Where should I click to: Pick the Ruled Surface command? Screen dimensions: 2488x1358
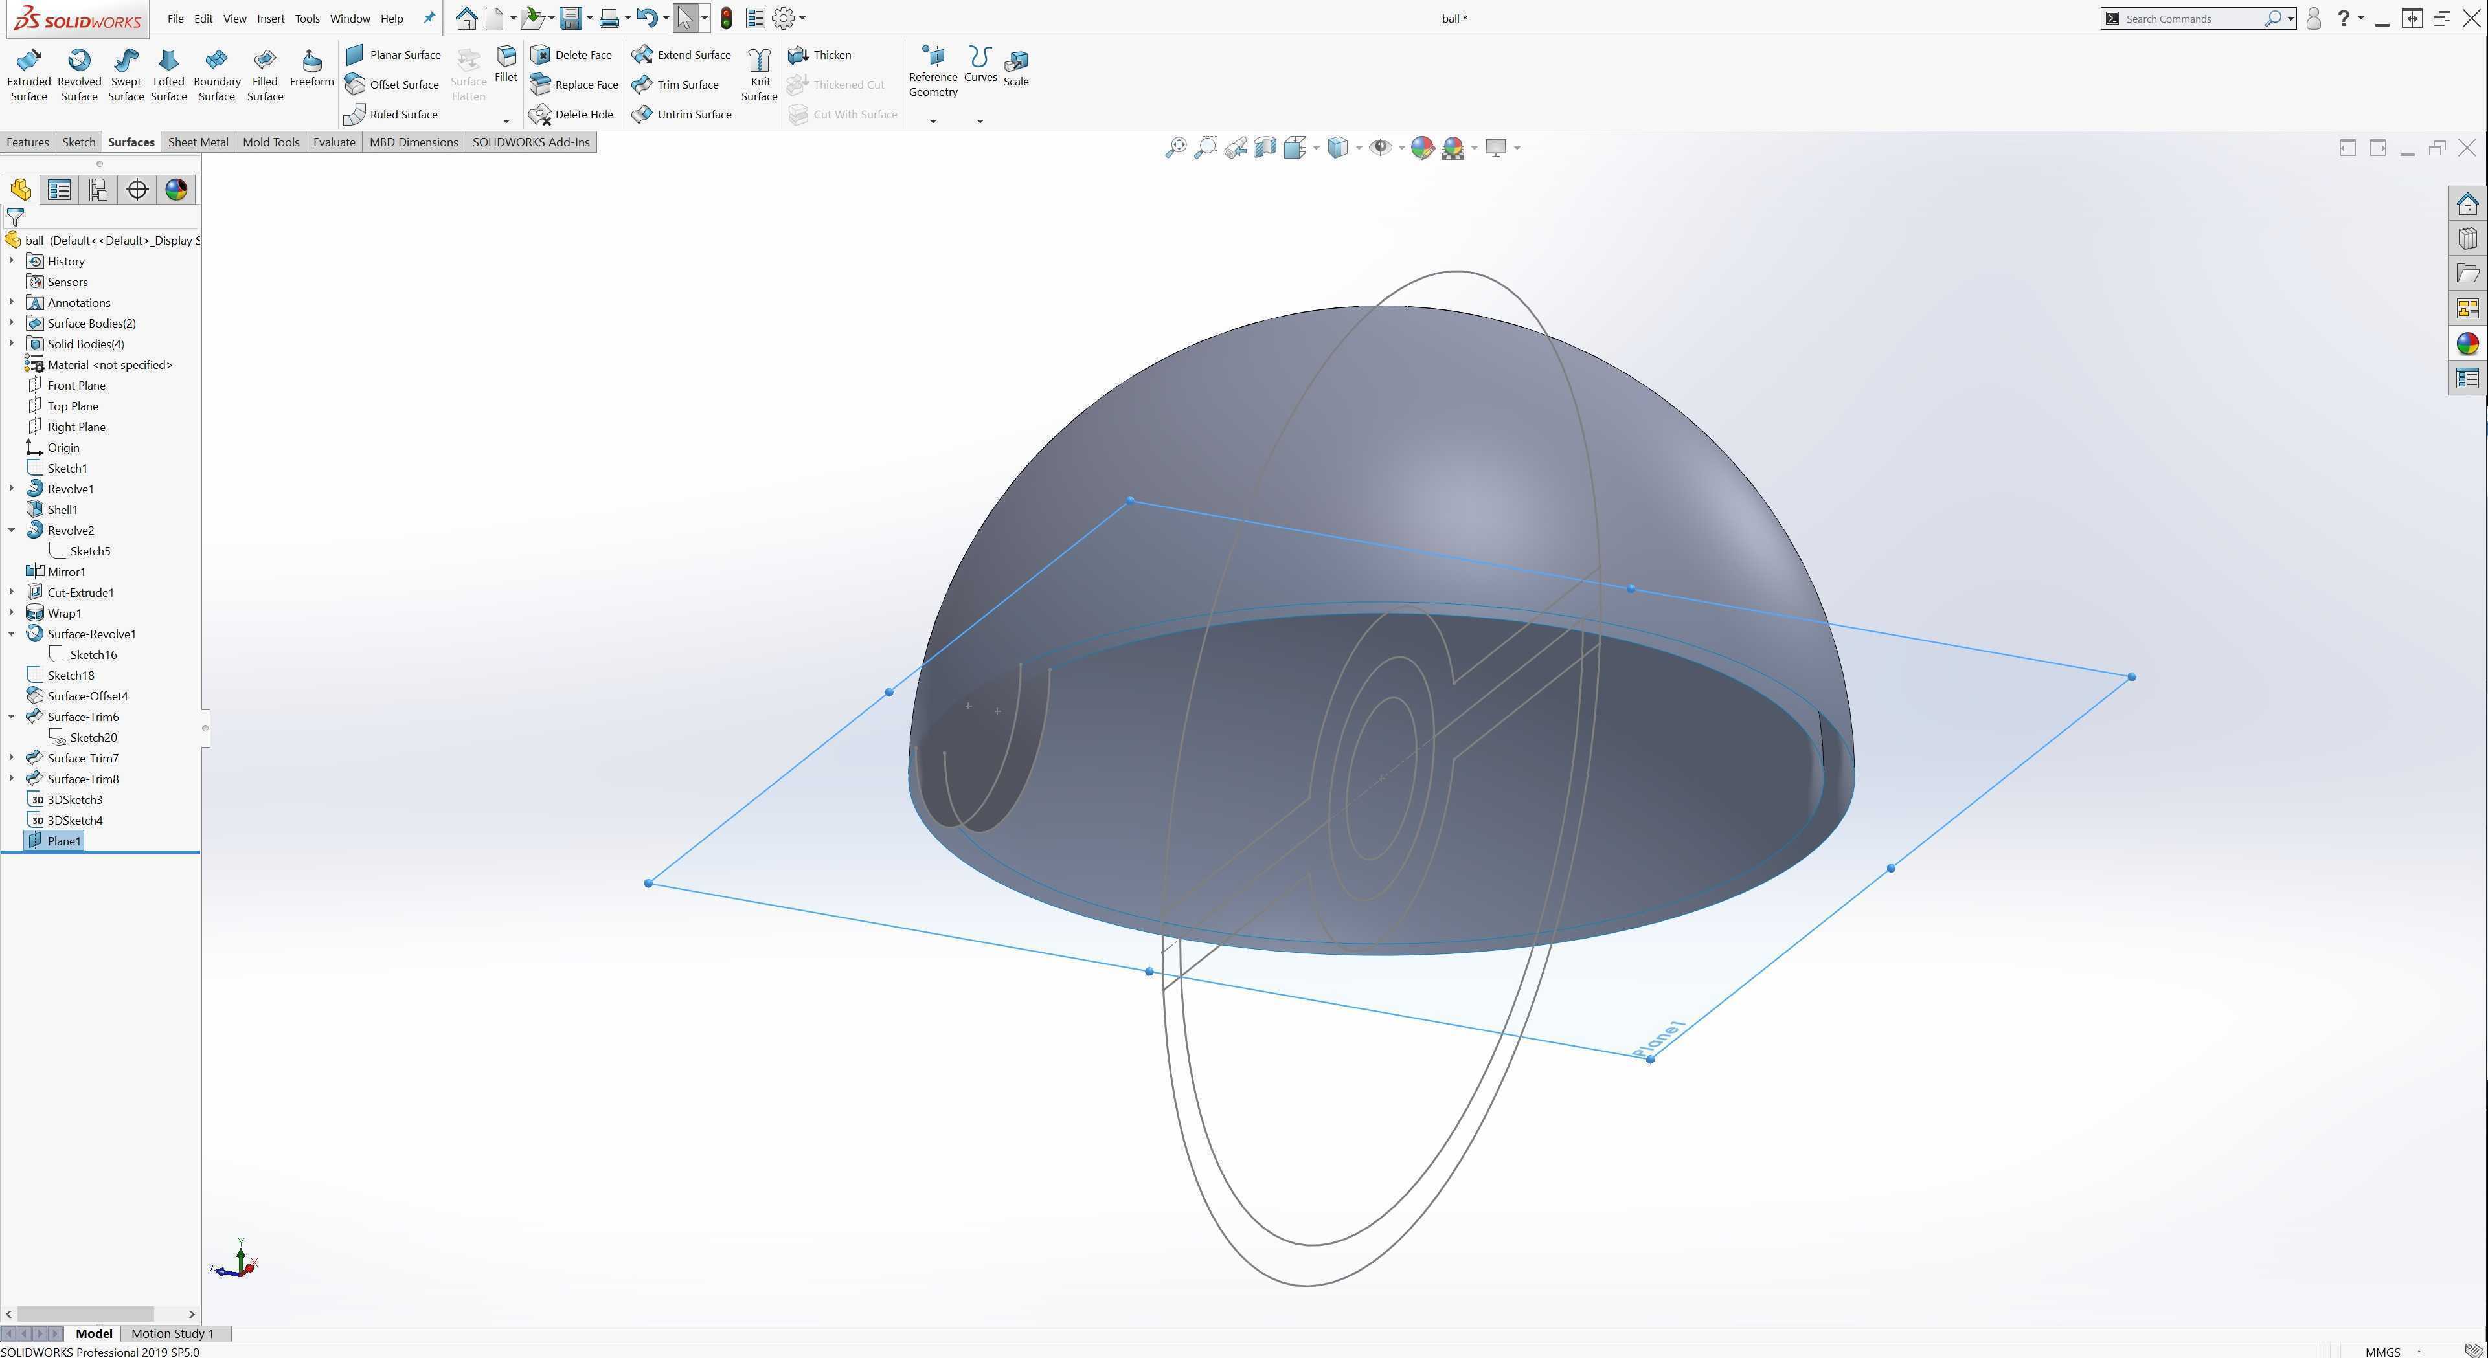pyautogui.click(x=391, y=115)
